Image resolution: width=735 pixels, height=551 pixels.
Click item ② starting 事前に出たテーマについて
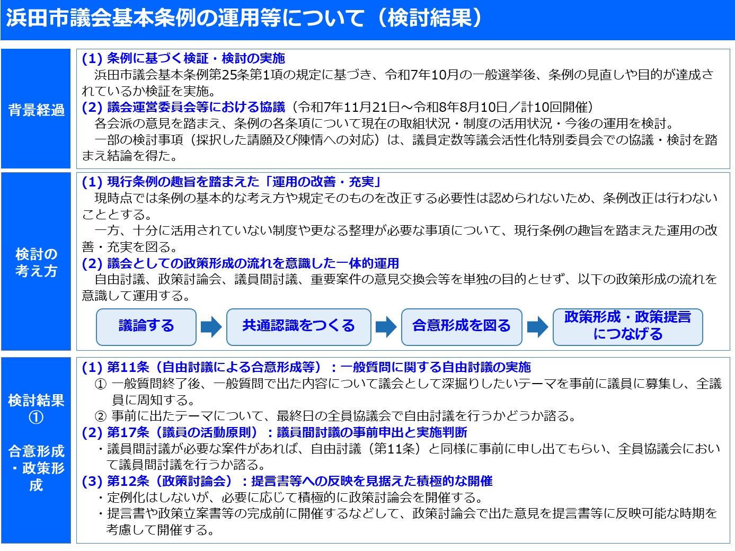(x=335, y=416)
